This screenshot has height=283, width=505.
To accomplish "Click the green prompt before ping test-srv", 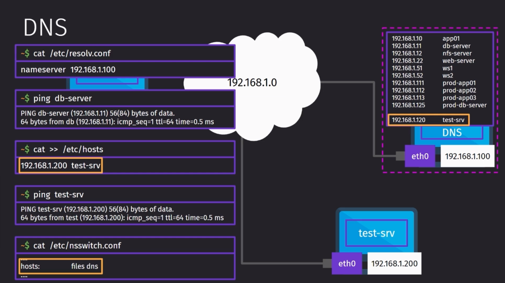I will pyautogui.click(x=25, y=194).
